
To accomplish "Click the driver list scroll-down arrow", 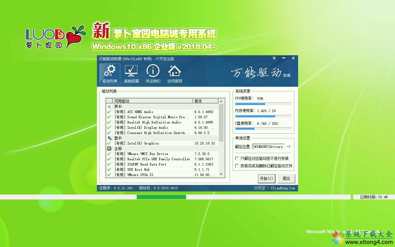I will coord(221,174).
